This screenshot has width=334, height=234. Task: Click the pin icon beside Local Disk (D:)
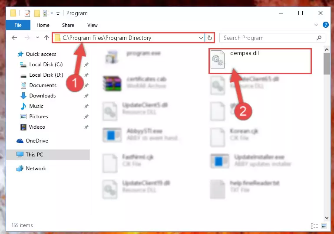(x=86, y=75)
